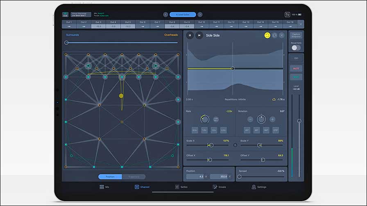Select the Live Show Band 1 device box
The height and width of the screenshot is (206, 367).
click(x=81, y=14)
